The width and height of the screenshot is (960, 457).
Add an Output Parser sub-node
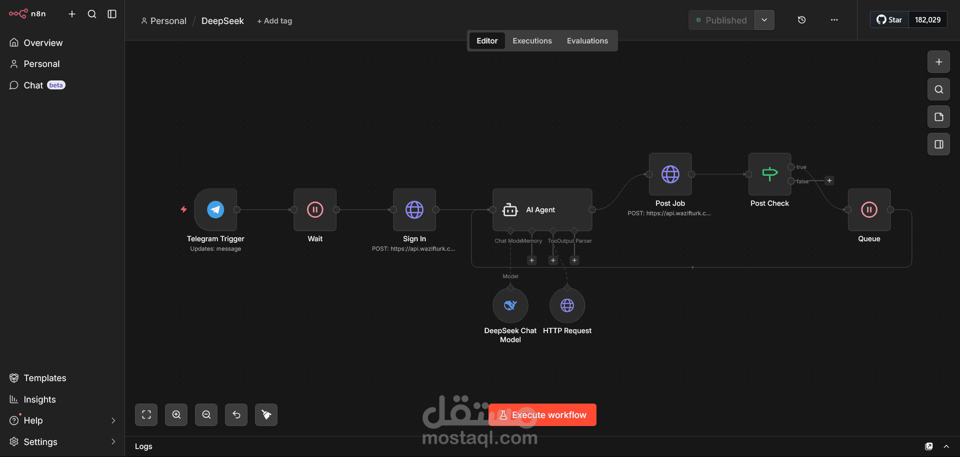point(574,260)
